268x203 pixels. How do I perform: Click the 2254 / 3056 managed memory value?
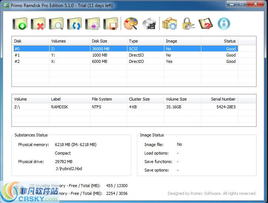pyautogui.click(x=117, y=193)
